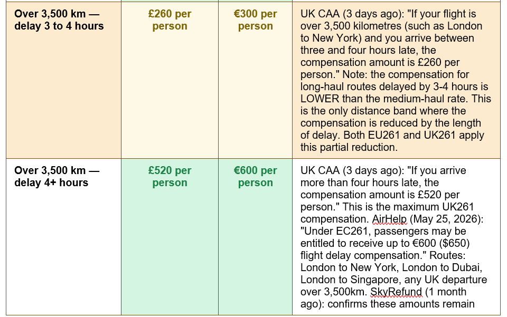Click the "(May 25, 2026)" date text
This screenshot has width=507, height=317.
[x=447, y=219]
